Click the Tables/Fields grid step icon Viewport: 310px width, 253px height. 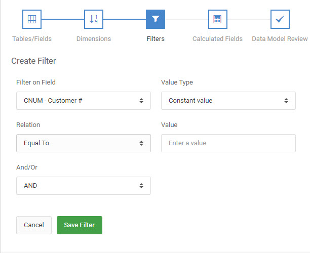point(32,19)
